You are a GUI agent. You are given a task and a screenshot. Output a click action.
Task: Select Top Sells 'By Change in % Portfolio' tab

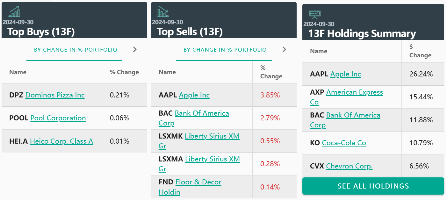point(225,50)
